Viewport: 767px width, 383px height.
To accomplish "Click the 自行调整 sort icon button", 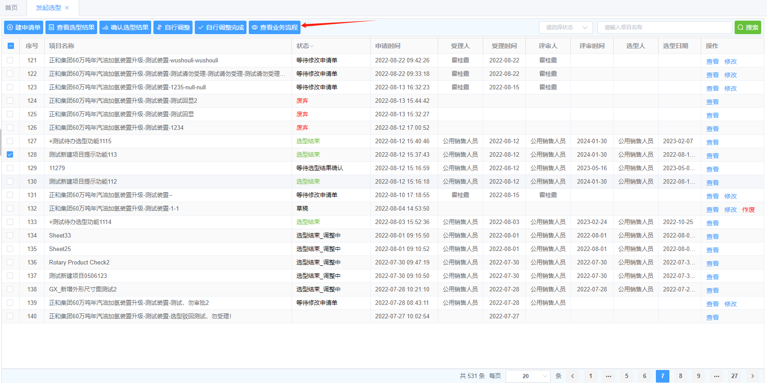I will [x=173, y=27].
